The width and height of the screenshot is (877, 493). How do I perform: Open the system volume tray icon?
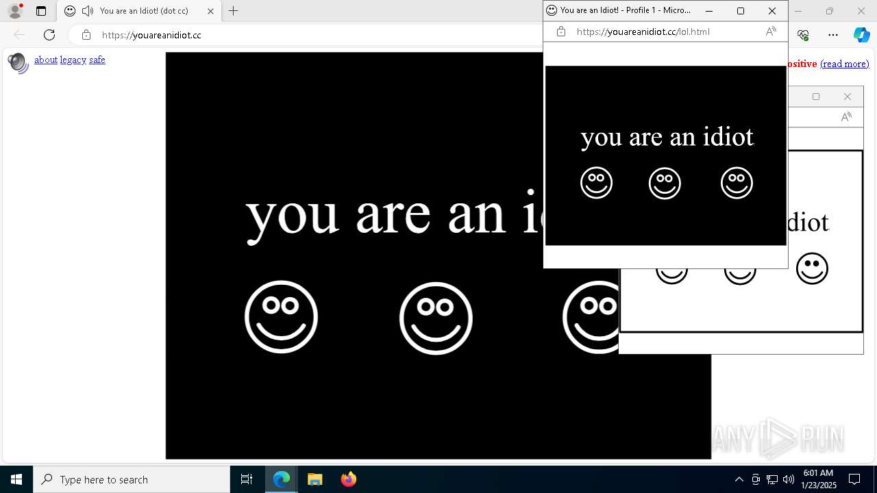click(x=789, y=479)
